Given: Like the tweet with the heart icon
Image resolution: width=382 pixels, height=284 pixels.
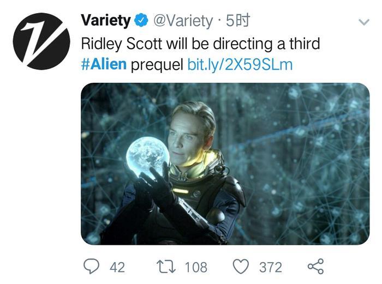Looking at the screenshot, I should 241,267.
